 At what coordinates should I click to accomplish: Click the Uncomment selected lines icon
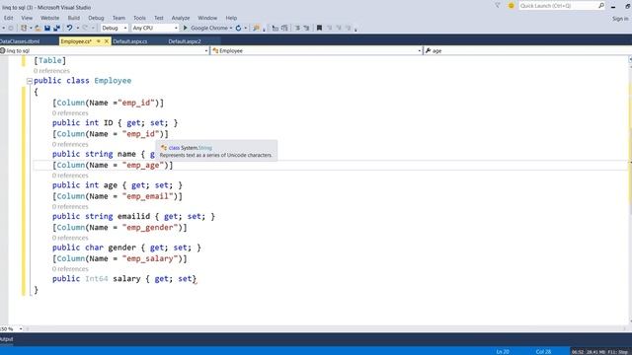[x=284, y=28]
